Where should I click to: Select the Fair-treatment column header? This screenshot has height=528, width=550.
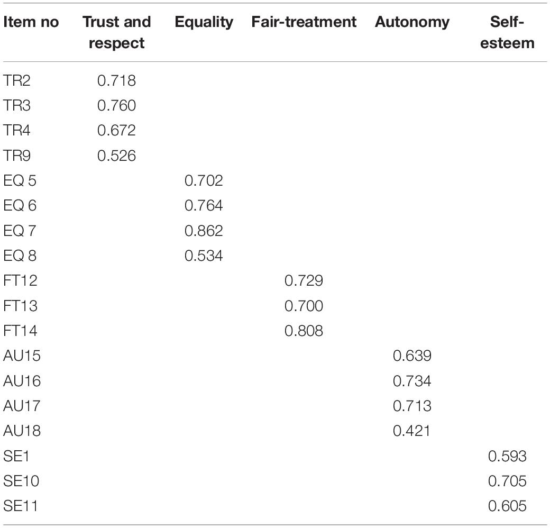304,22
